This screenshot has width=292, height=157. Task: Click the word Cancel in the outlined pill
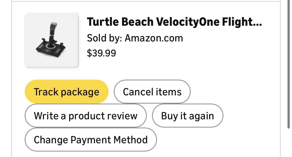coord(138,92)
